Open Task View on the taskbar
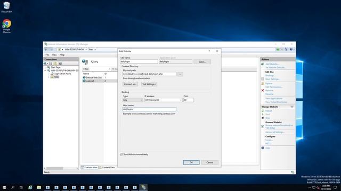The width and height of the screenshot is (341, 191). pyautogui.click(x=21, y=187)
